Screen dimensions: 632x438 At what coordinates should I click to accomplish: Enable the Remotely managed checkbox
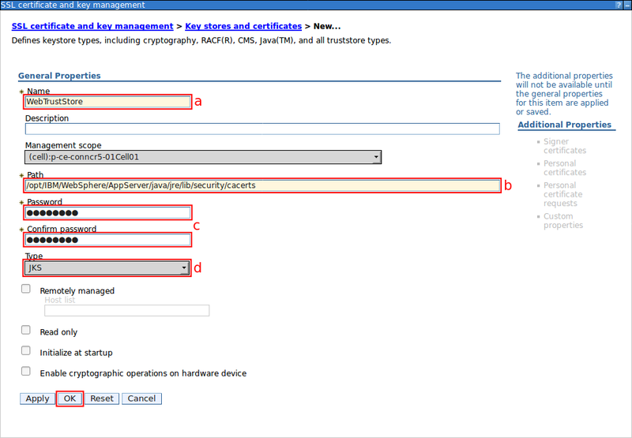point(26,290)
